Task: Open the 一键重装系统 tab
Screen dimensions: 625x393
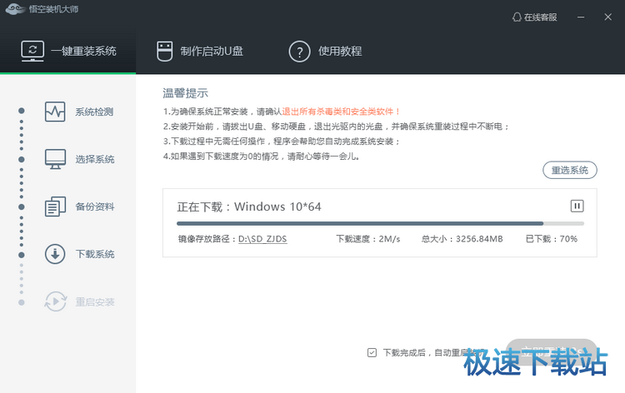Action: (x=67, y=51)
